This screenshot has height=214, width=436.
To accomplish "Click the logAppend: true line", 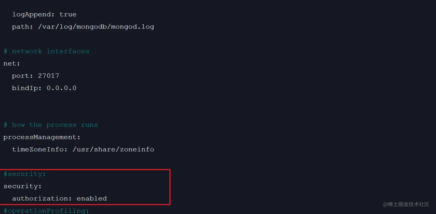I will pyautogui.click(x=44, y=14).
